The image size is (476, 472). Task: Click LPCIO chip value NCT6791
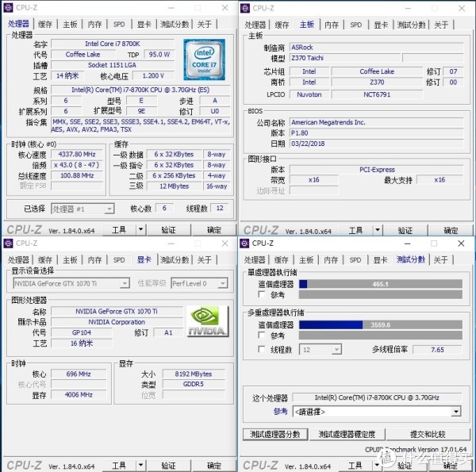click(x=377, y=94)
